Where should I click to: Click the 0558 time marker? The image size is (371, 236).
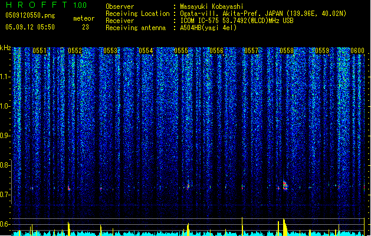[x=287, y=51]
